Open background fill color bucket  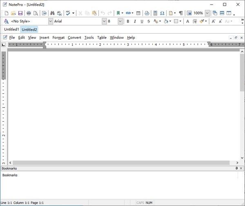pyautogui.click(x=166, y=21)
